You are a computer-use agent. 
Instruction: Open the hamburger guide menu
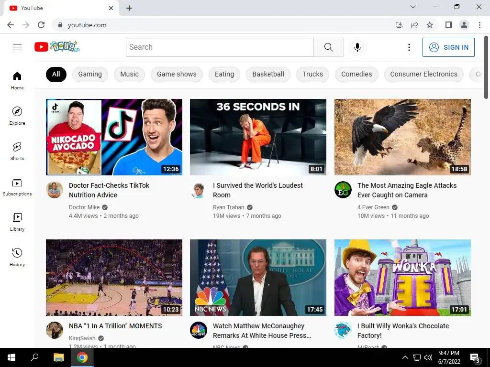point(17,47)
